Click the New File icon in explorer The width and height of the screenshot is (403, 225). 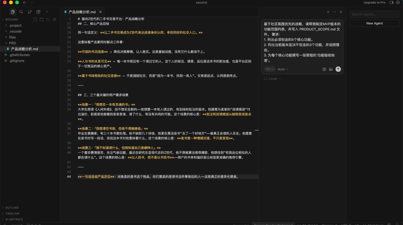click(x=35, y=19)
